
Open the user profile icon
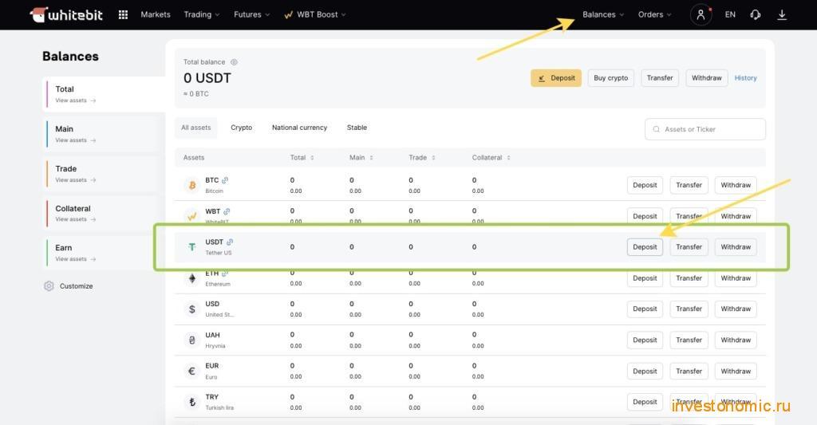tap(701, 14)
